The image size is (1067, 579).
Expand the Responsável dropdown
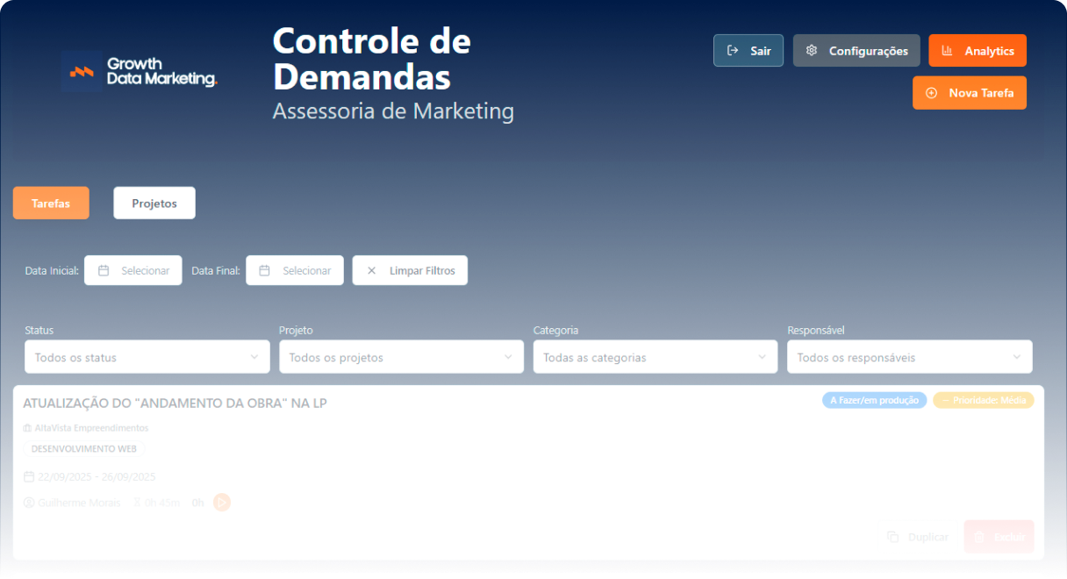pos(910,357)
